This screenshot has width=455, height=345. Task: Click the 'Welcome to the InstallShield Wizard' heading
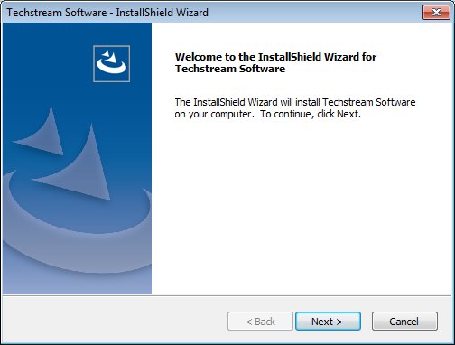tap(275, 57)
